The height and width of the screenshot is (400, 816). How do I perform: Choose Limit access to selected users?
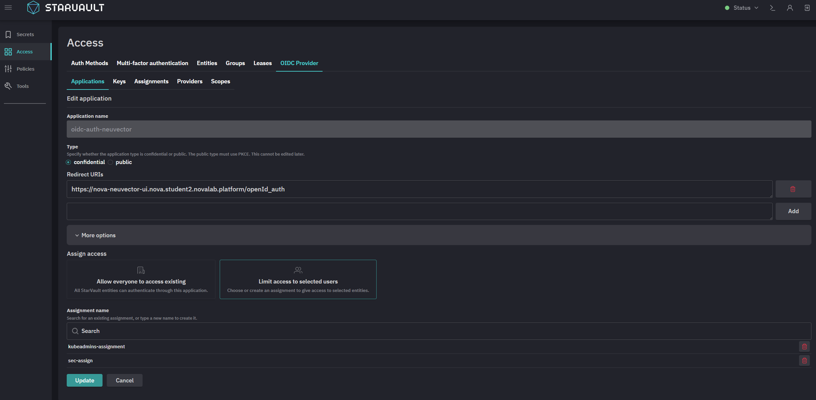[298, 279]
